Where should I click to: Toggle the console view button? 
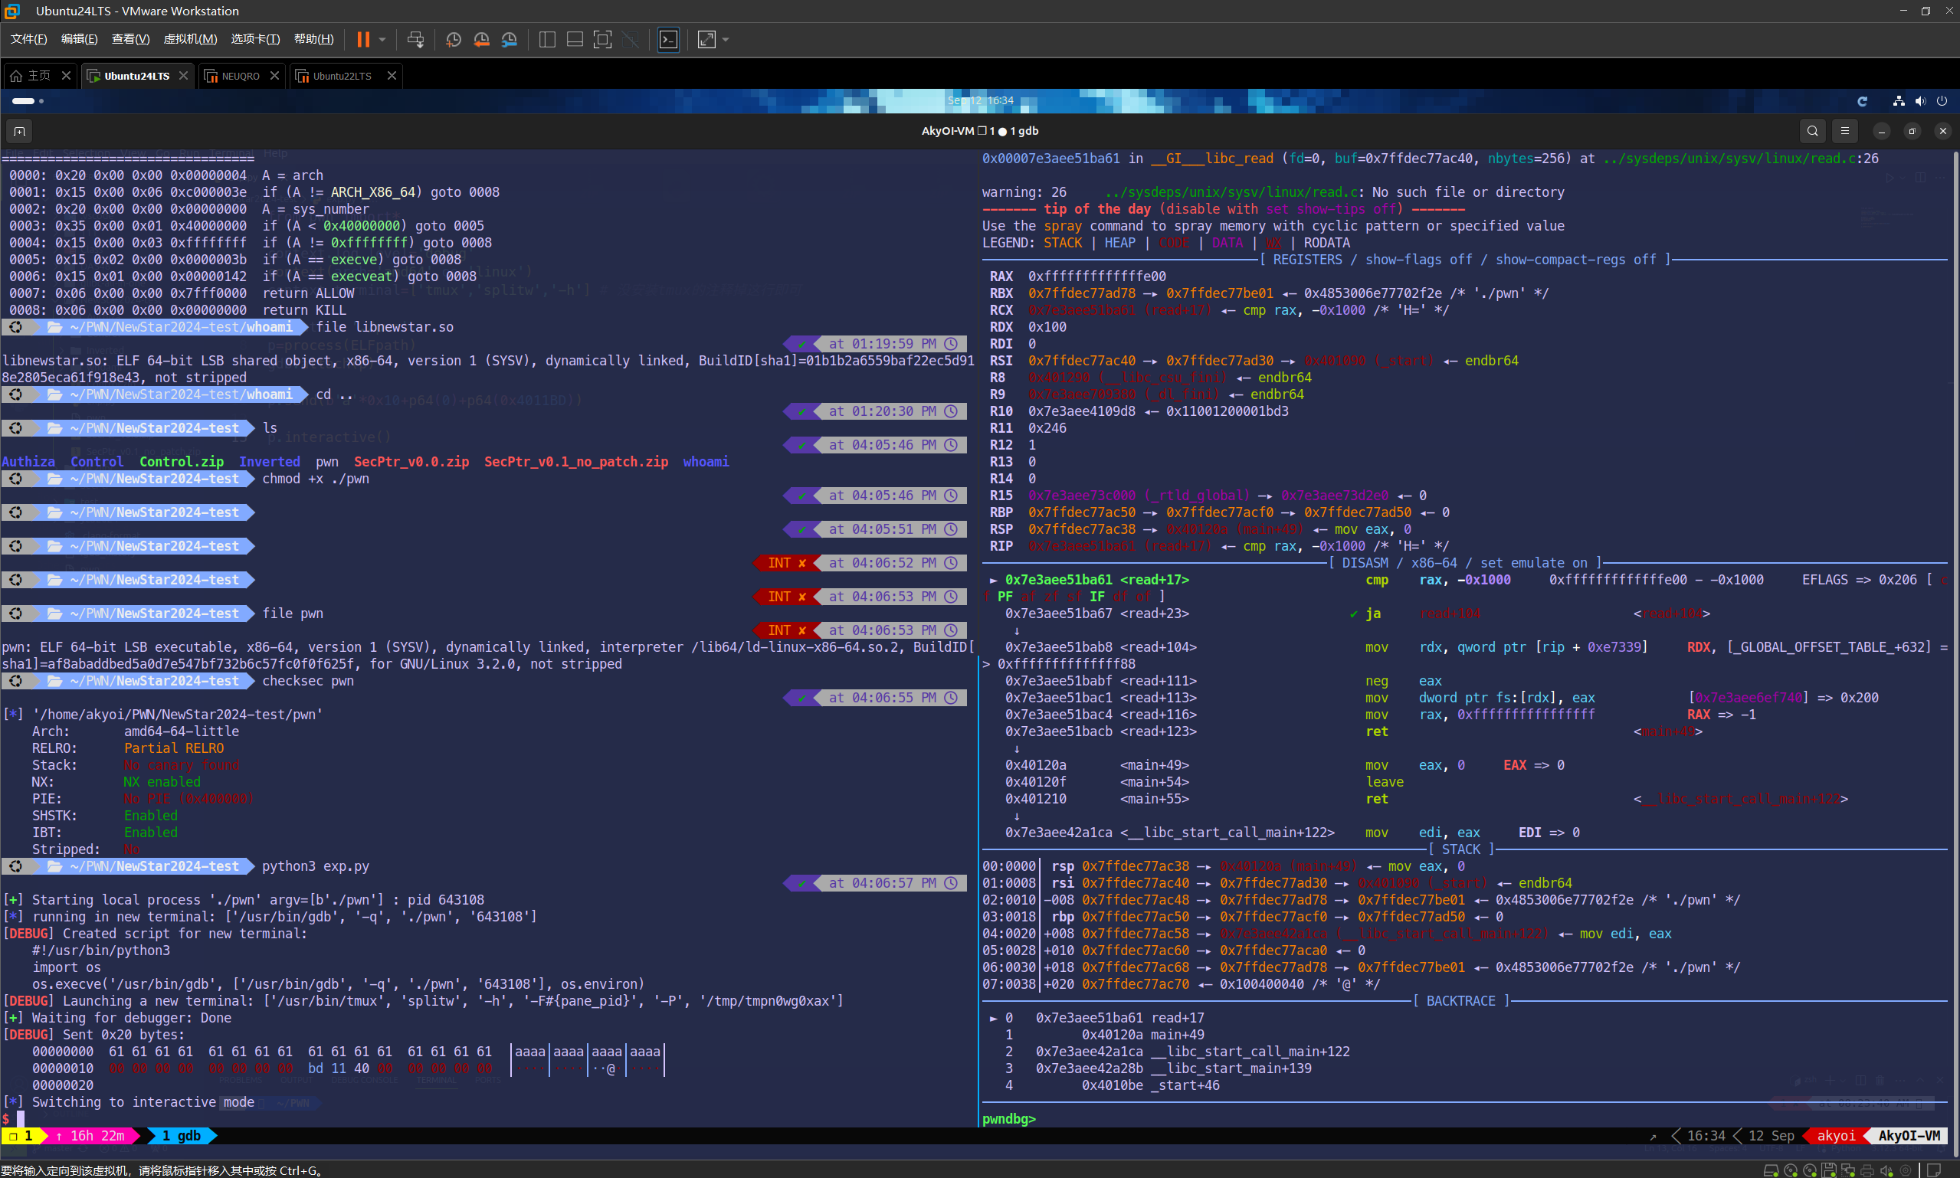tap(668, 39)
